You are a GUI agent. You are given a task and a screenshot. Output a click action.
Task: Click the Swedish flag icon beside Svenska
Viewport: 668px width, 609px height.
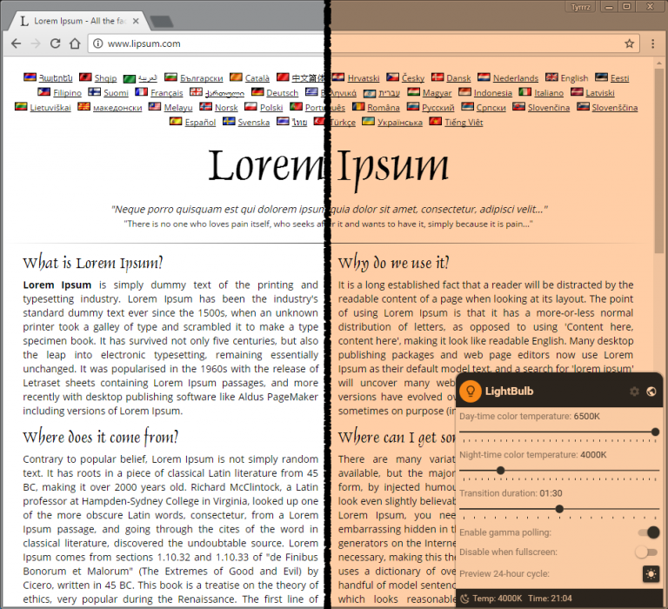[x=229, y=121]
